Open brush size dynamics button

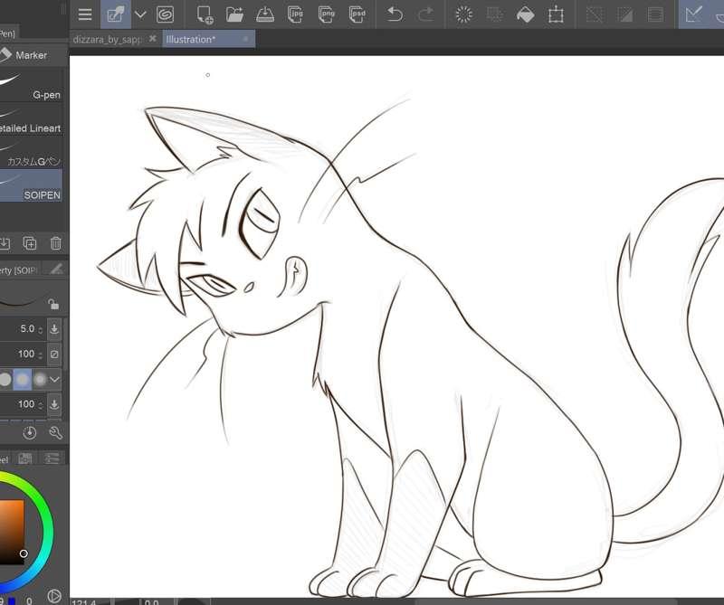pos(54,329)
